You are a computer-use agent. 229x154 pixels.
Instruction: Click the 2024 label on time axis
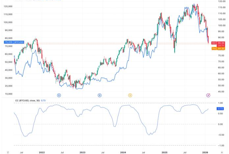[123, 152]
